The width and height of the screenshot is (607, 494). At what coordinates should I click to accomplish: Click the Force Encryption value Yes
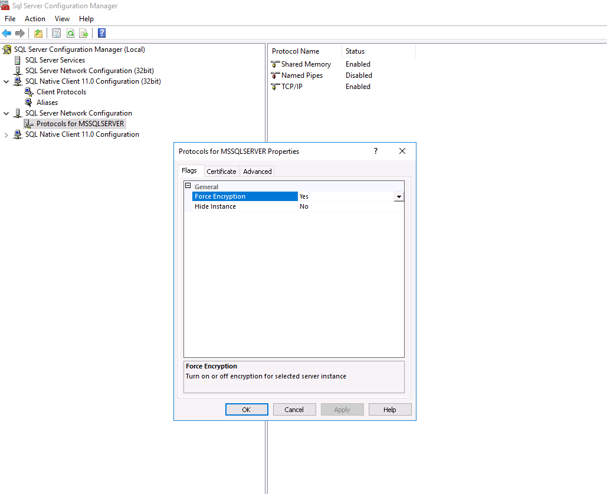pos(304,196)
